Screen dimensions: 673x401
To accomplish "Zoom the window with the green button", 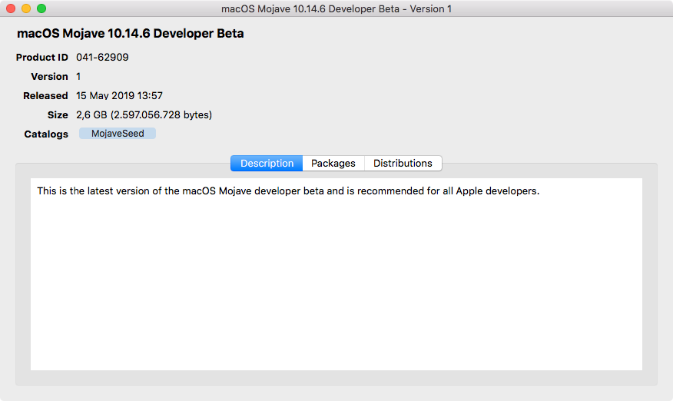I will [x=41, y=8].
